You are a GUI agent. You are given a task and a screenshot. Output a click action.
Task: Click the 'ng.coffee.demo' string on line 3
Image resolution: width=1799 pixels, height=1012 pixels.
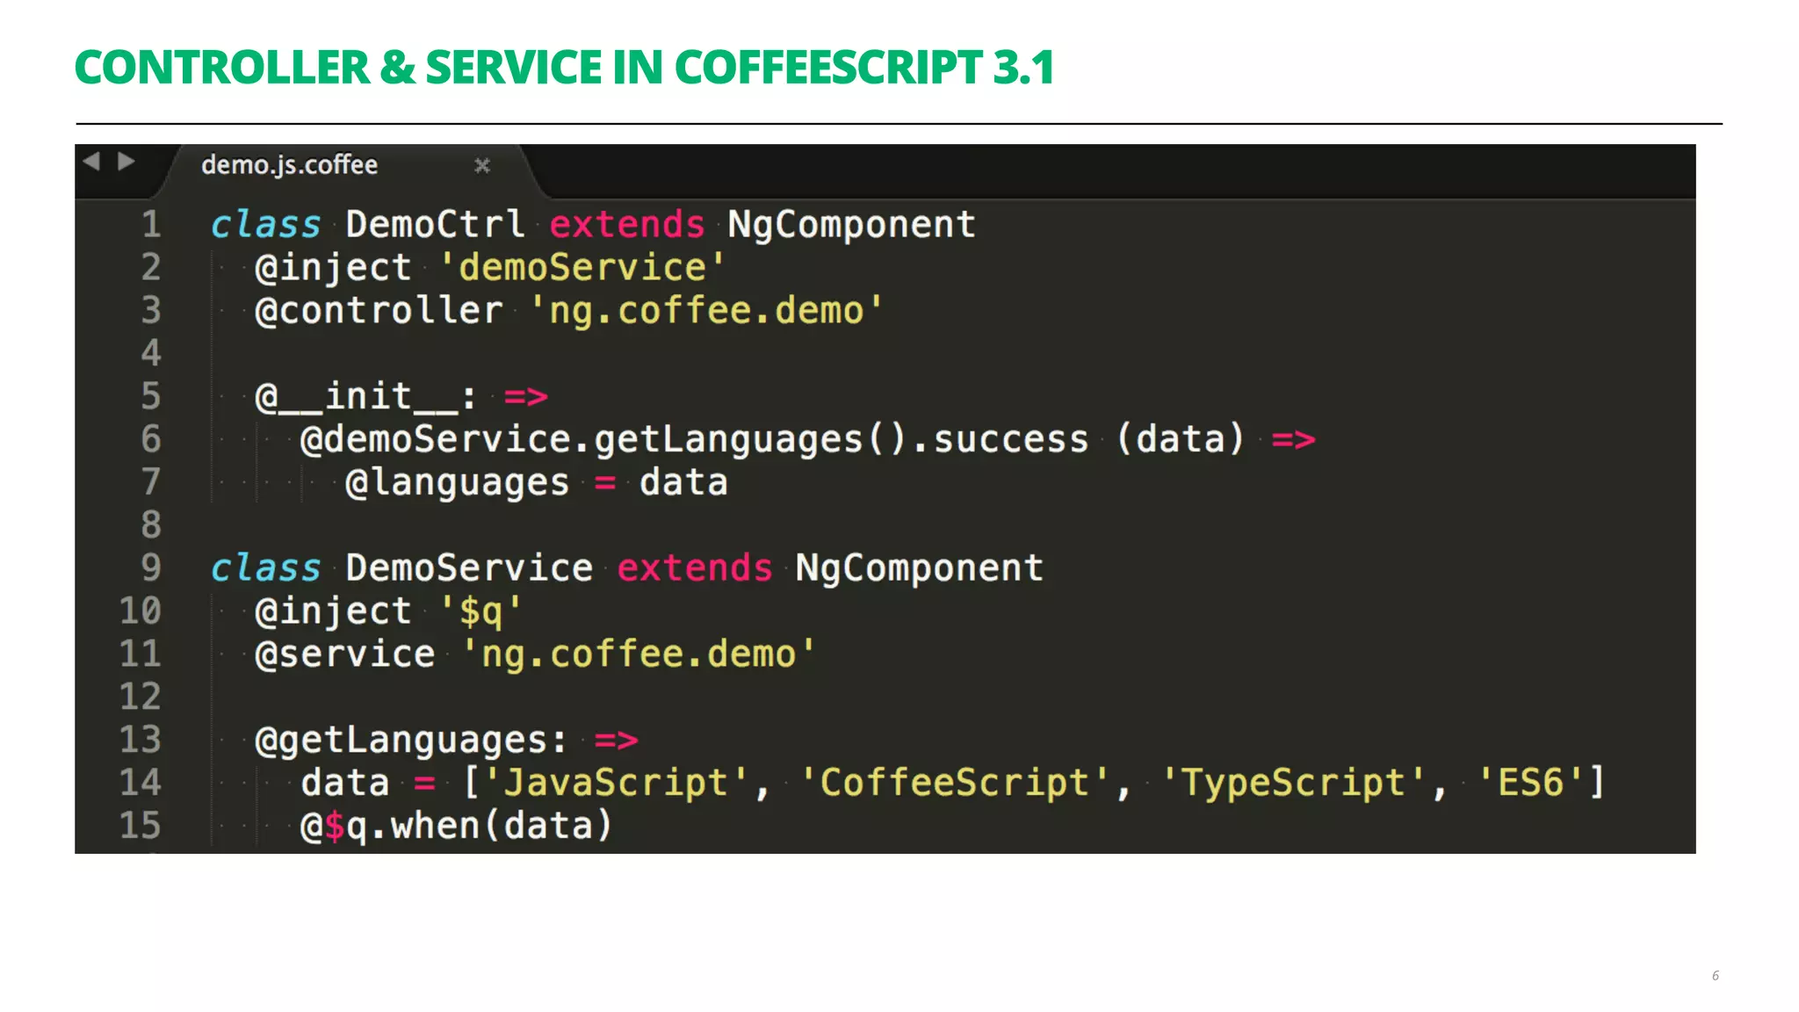coord(705,310)
